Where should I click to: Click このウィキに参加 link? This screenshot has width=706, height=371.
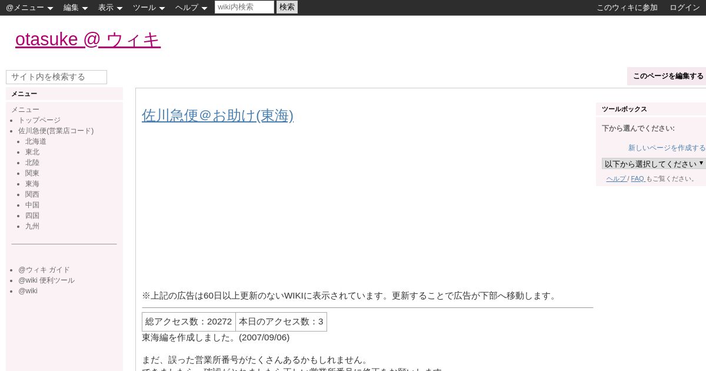click(627, 8)
